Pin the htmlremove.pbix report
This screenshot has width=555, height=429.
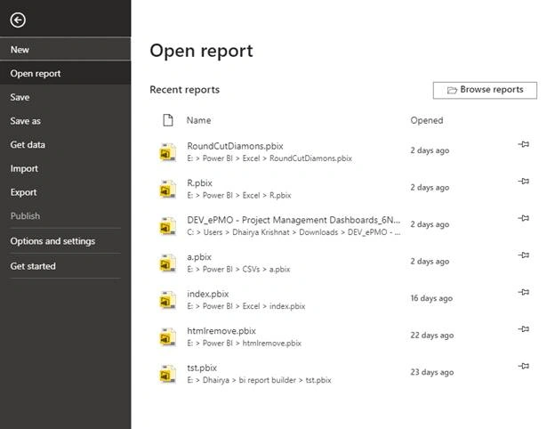tap(524, 328)
